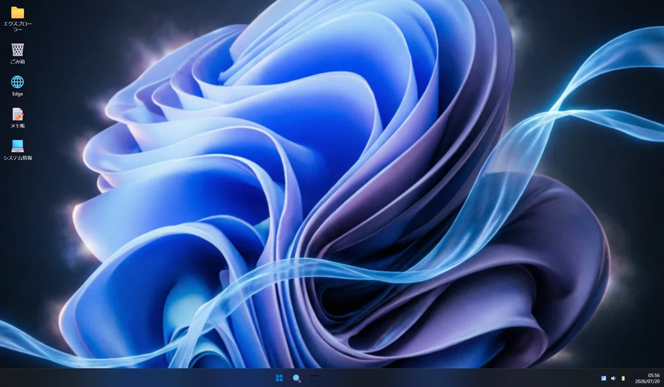Select the Edge browser desktop icon

[18, 82]
